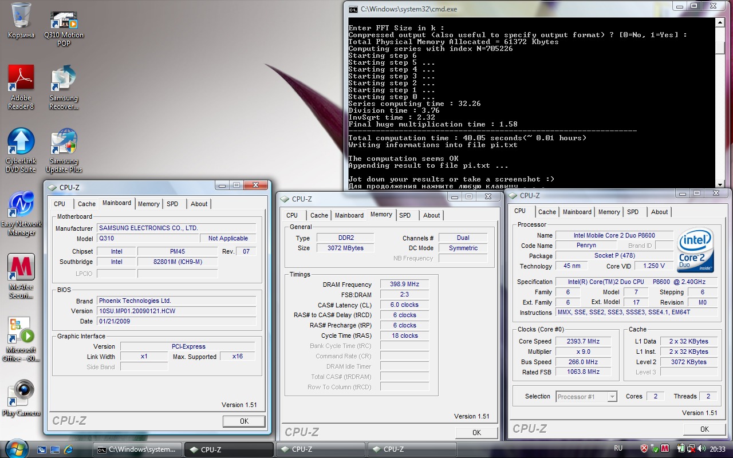Click the McAfee tray icon
733x458 pixels.
pos(665,448)
